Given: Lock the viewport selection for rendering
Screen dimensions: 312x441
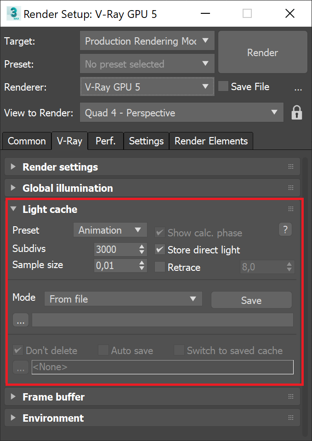Looking at the screenshot, I should [297, 112].
